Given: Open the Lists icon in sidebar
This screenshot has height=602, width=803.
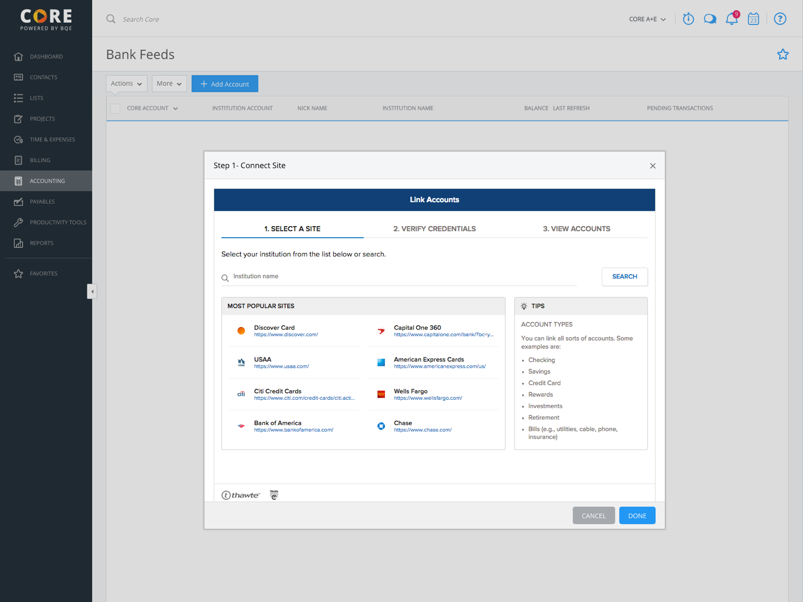Looking at the screenshot, I should 19,98.
